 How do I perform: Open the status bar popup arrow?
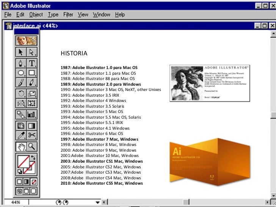98,202
